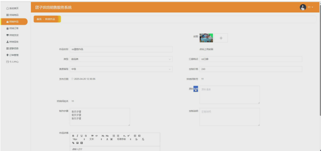321x151 pixels.
Task: Open the text background color picker
Action: click(111, 139)
